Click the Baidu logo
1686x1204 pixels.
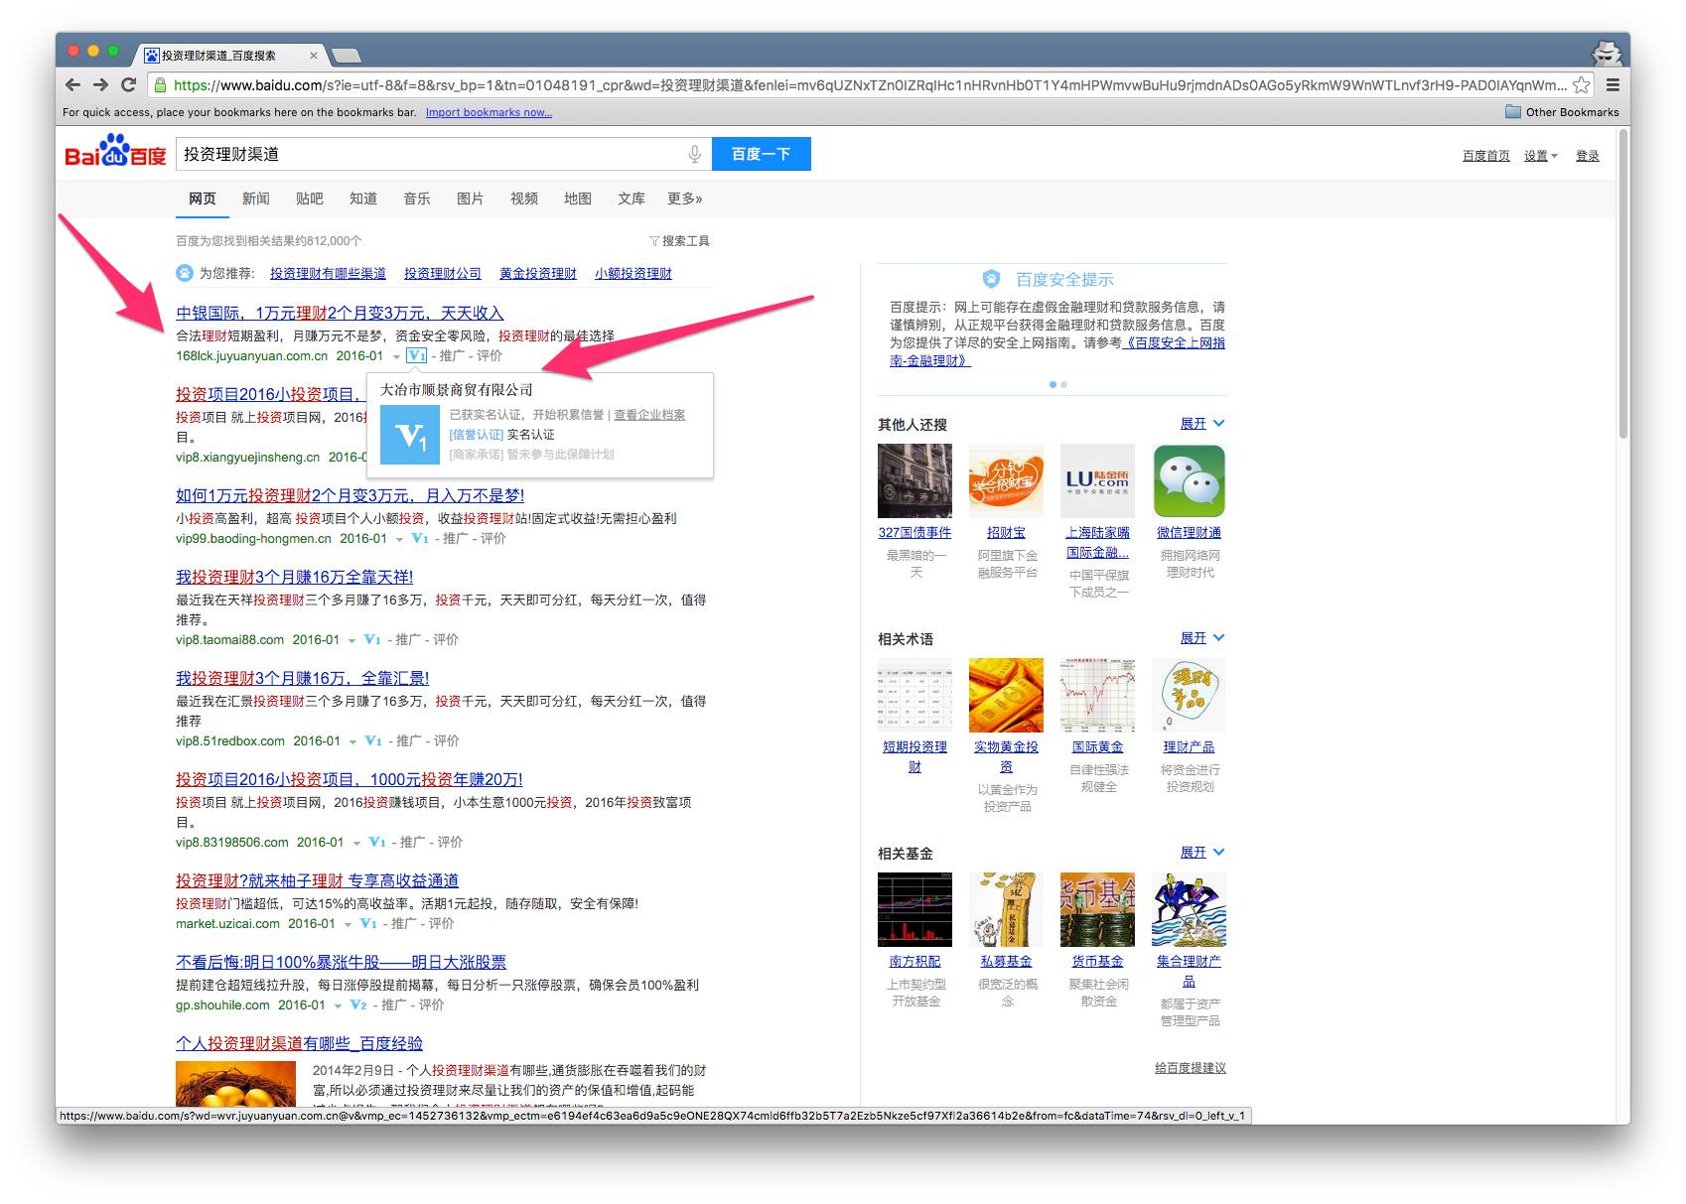pos(115,152)
